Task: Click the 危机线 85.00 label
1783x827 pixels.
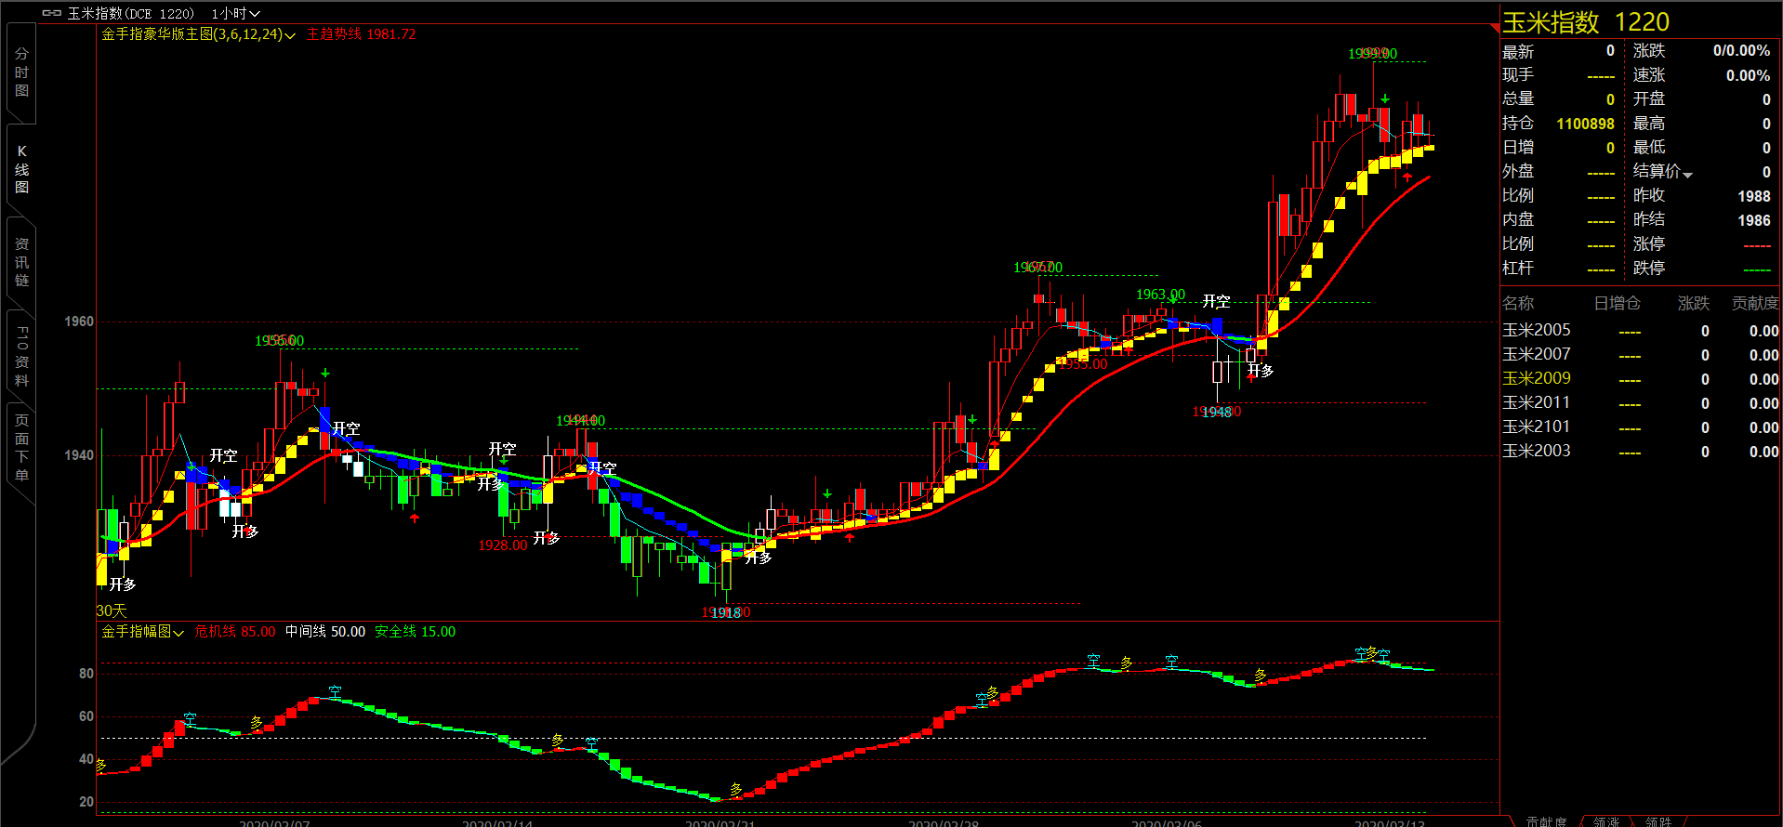Action: (x=235, y=632)
